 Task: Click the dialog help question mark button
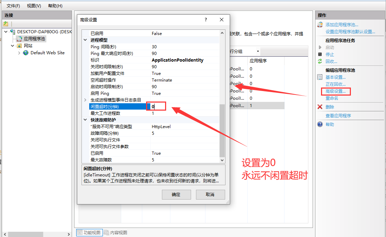tap(206, 20)
